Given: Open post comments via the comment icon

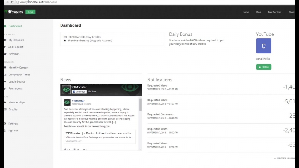Looking at the screenshot, I should (x=74, y=150).
